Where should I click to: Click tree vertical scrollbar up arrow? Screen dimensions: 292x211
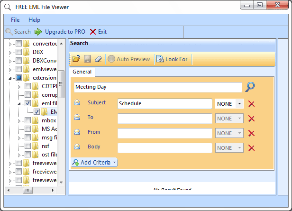click(x=61, y=44)
